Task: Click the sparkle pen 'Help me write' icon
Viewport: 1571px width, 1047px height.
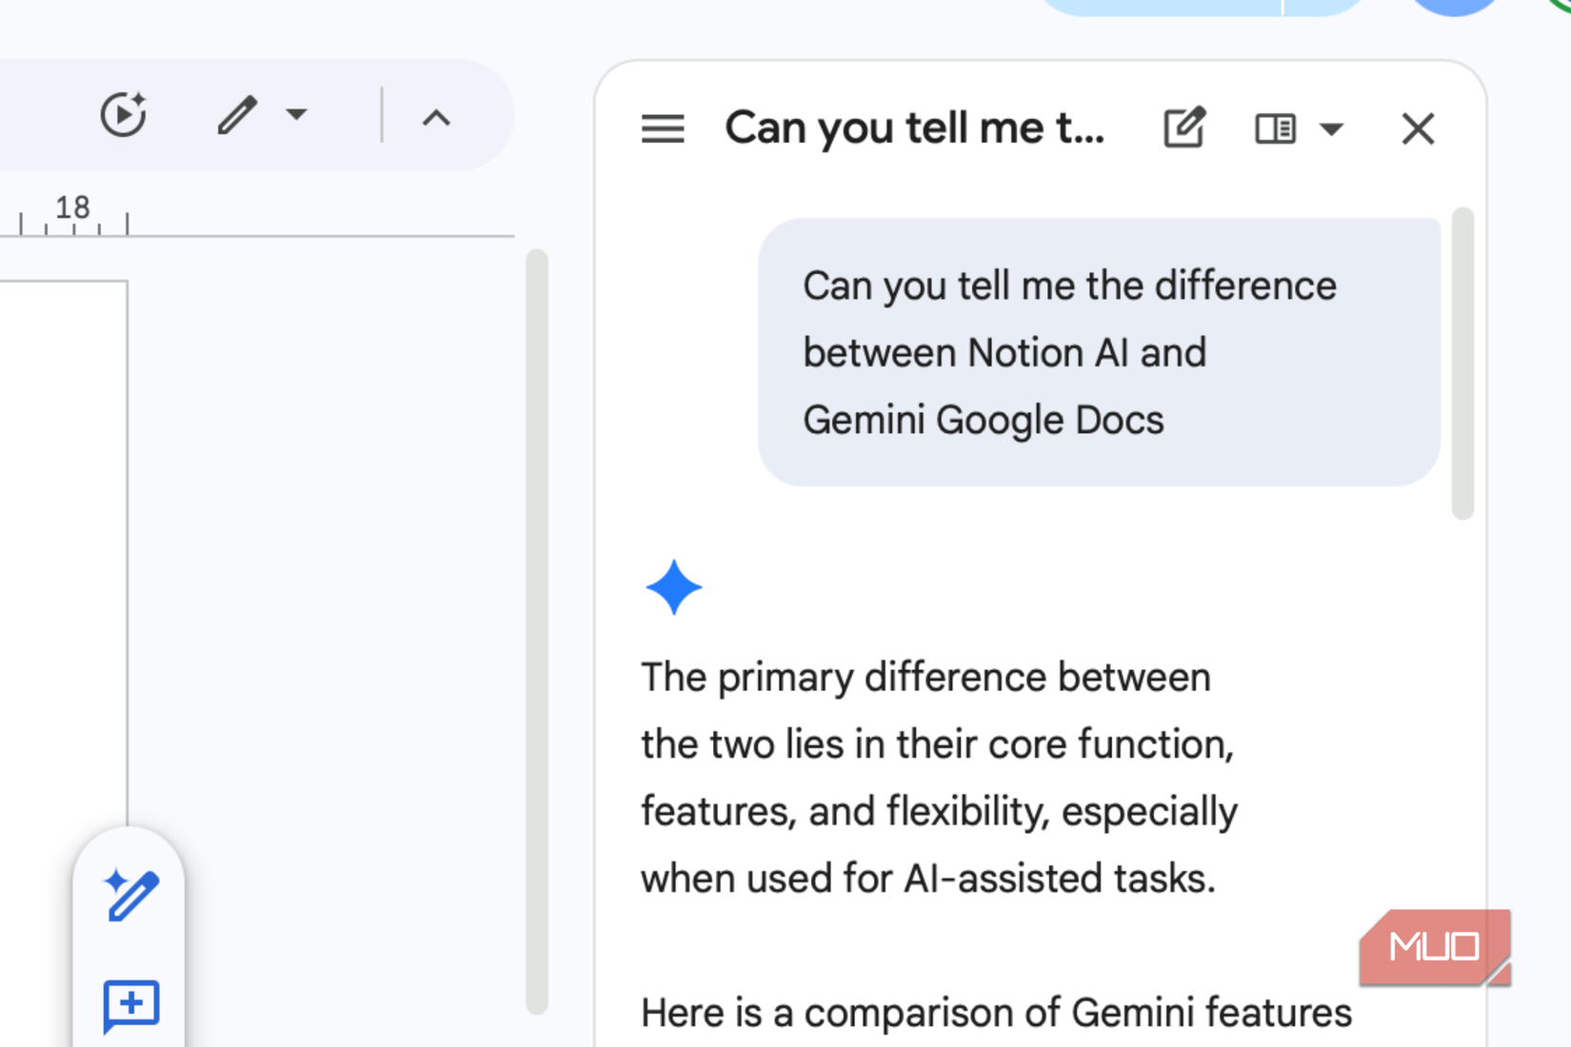Action: (x=130, y=895)
